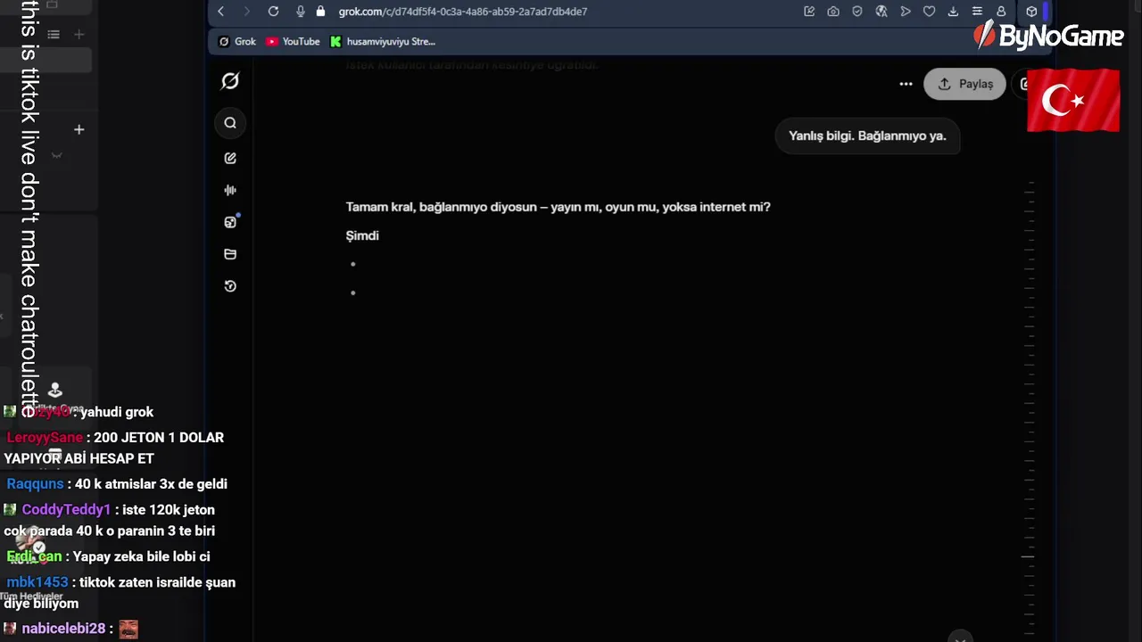Click the chat message 'yahudi grok'
This screenshot has height=642, width=1142.
point(117,412)
